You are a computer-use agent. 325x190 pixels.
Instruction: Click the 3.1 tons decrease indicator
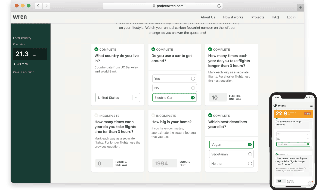21,64
